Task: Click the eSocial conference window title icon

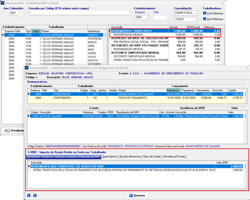Action: [x=27, y=68]
